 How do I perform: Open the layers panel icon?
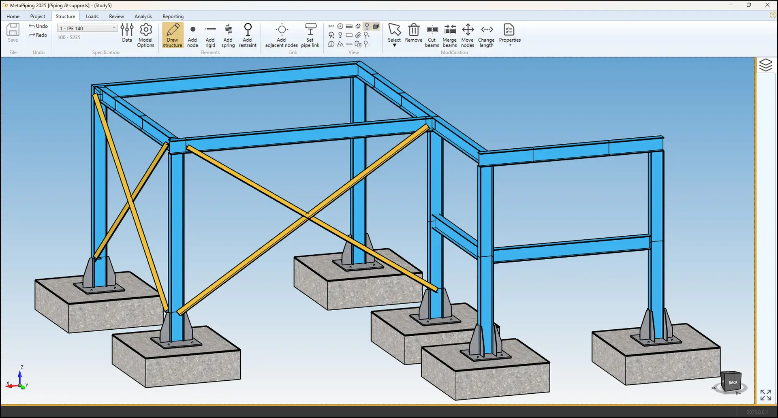tap(765, 65)
